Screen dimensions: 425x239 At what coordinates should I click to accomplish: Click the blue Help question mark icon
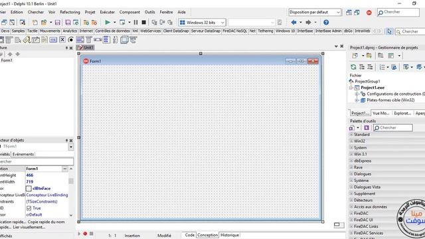click(x=326, y=22)
